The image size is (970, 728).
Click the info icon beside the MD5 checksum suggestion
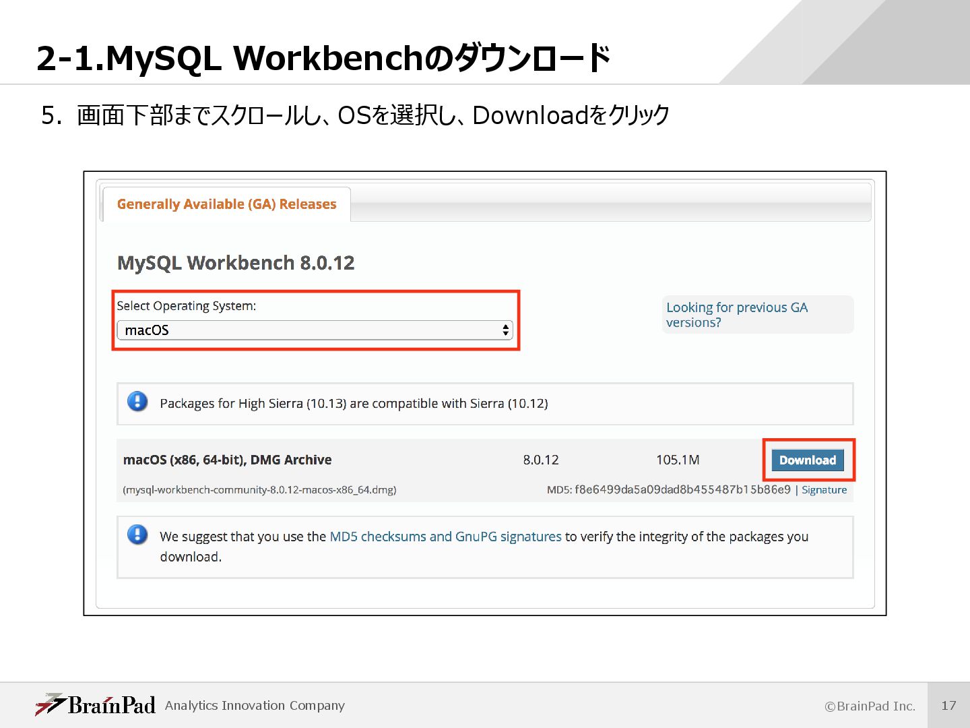tap(137, 535)
